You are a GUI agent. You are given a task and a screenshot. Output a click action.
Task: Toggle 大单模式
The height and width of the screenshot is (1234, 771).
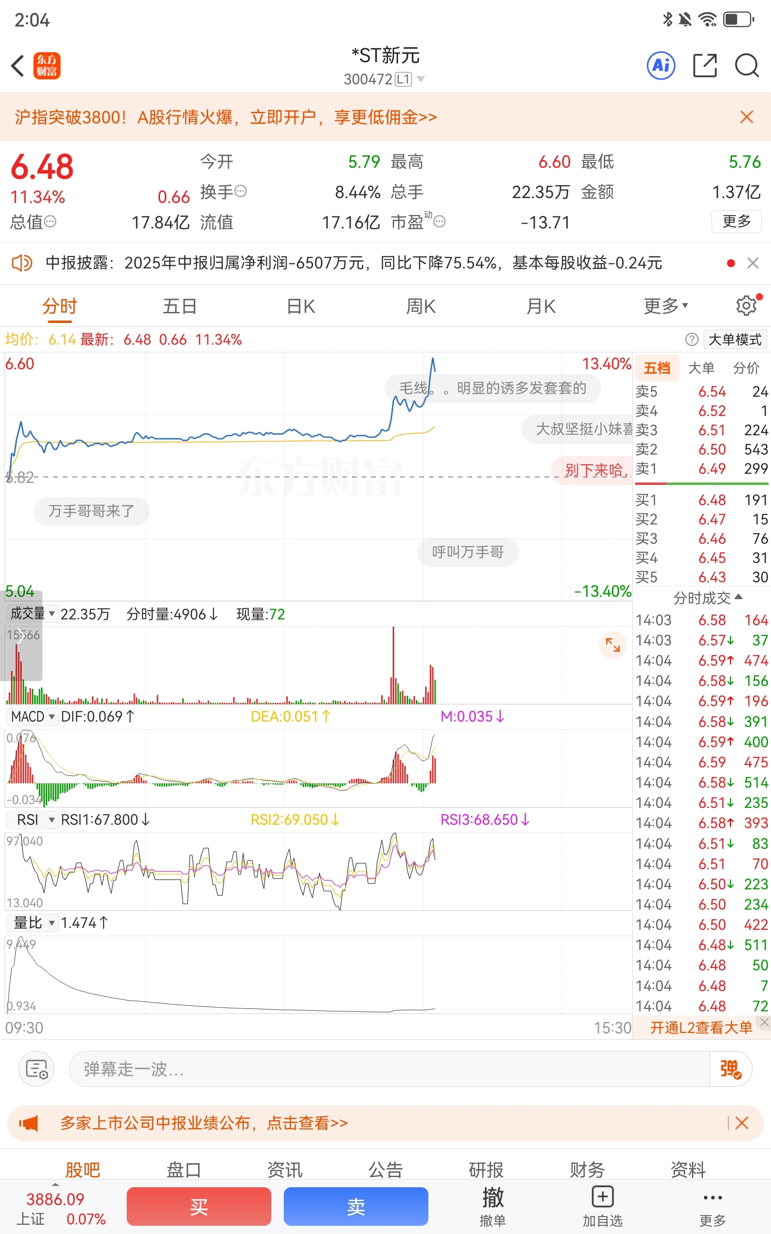[735, 340]
